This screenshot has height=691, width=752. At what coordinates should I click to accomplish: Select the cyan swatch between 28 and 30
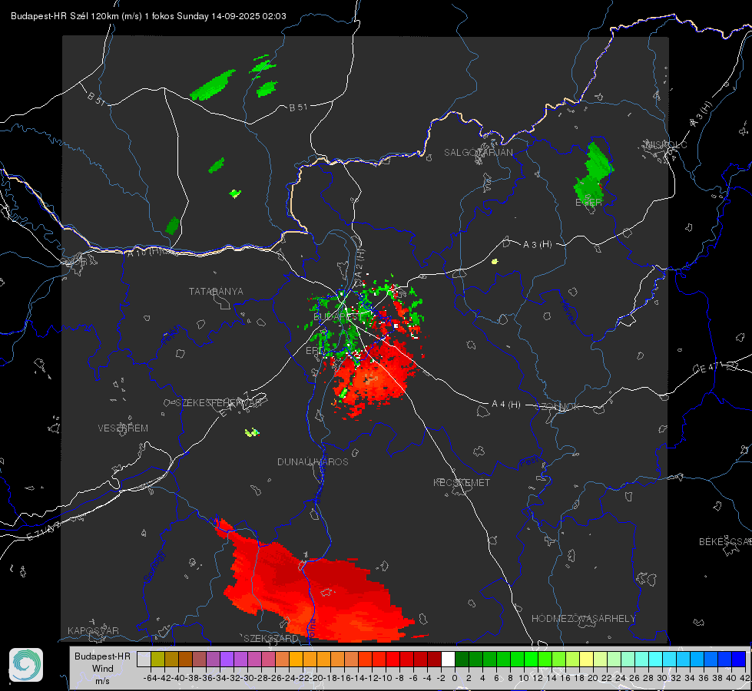656,659
